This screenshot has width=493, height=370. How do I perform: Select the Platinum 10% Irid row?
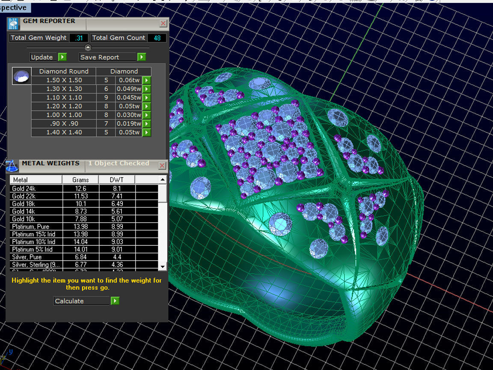[84, 242]
